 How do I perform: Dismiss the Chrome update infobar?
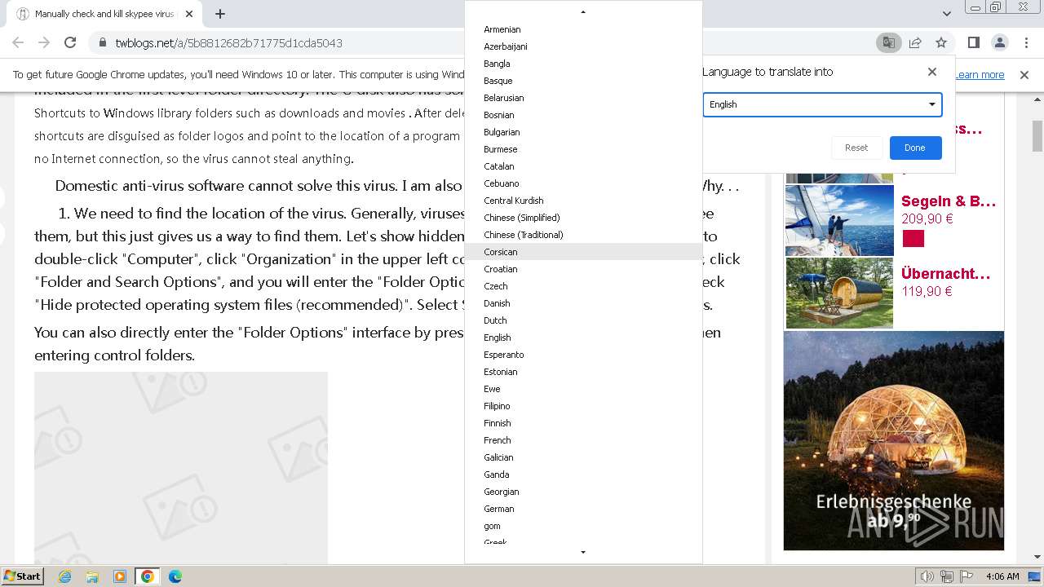1024,75
